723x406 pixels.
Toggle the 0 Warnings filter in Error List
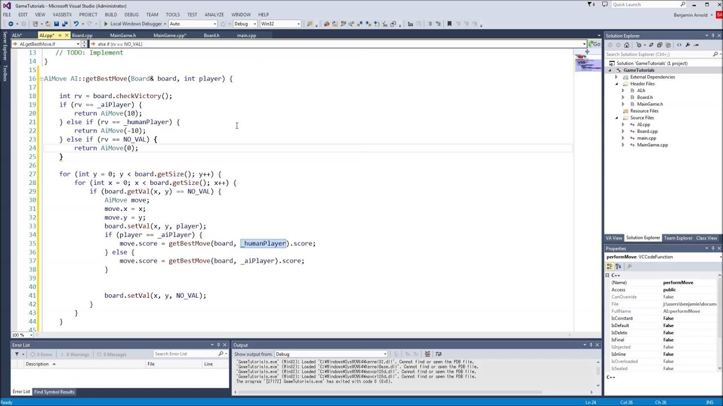(76, 354)
